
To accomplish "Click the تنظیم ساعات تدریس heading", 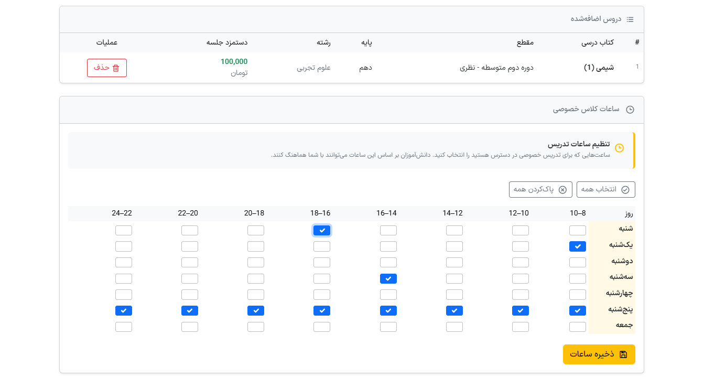I will click(579, 144).
